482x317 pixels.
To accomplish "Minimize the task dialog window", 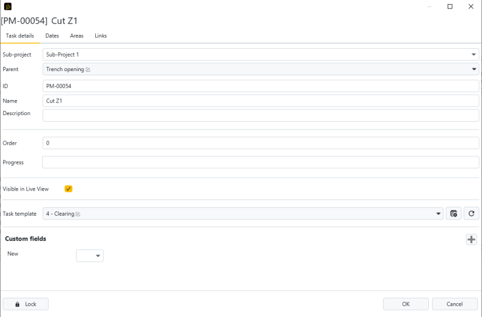I will [x=428, y=7].
